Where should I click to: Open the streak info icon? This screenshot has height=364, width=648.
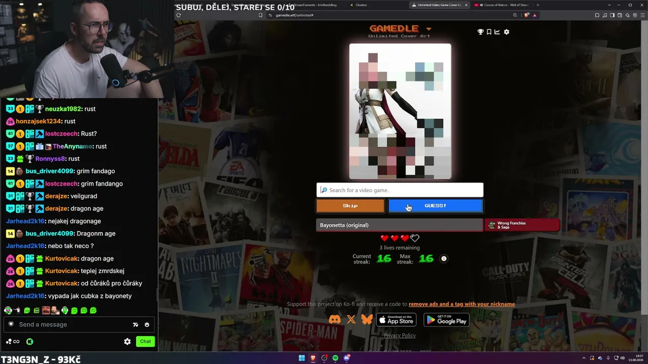(444, 258)
